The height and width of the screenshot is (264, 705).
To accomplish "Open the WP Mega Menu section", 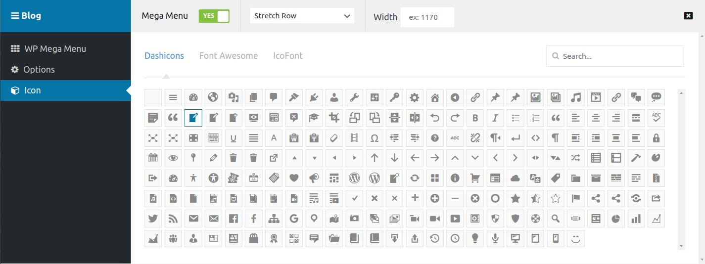I will [55, 49].
